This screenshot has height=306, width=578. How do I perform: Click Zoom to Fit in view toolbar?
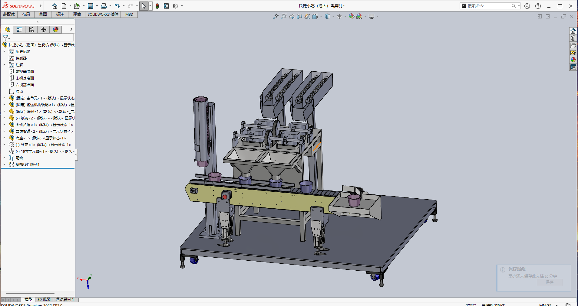[276, 16]
